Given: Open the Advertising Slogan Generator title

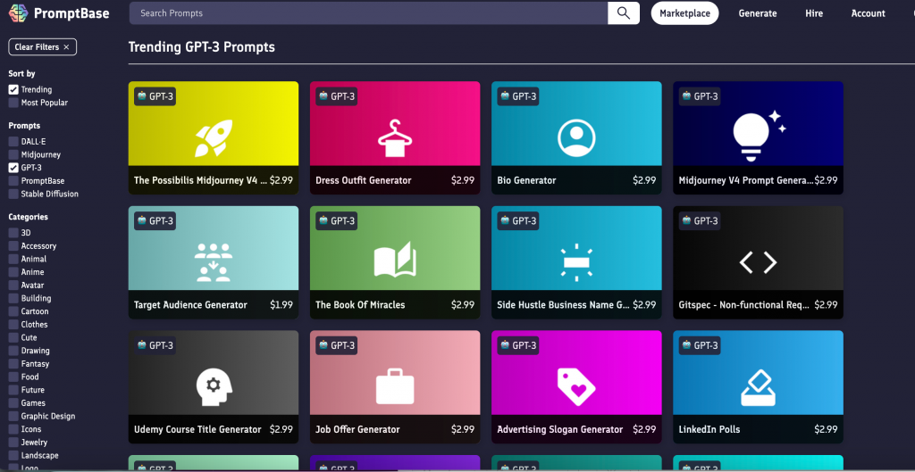Looking at the screenshot, I should (560, 429).
